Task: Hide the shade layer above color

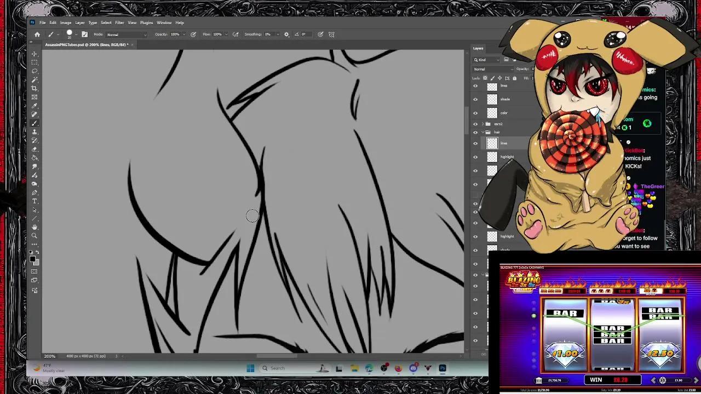Action: pos(475,99)
